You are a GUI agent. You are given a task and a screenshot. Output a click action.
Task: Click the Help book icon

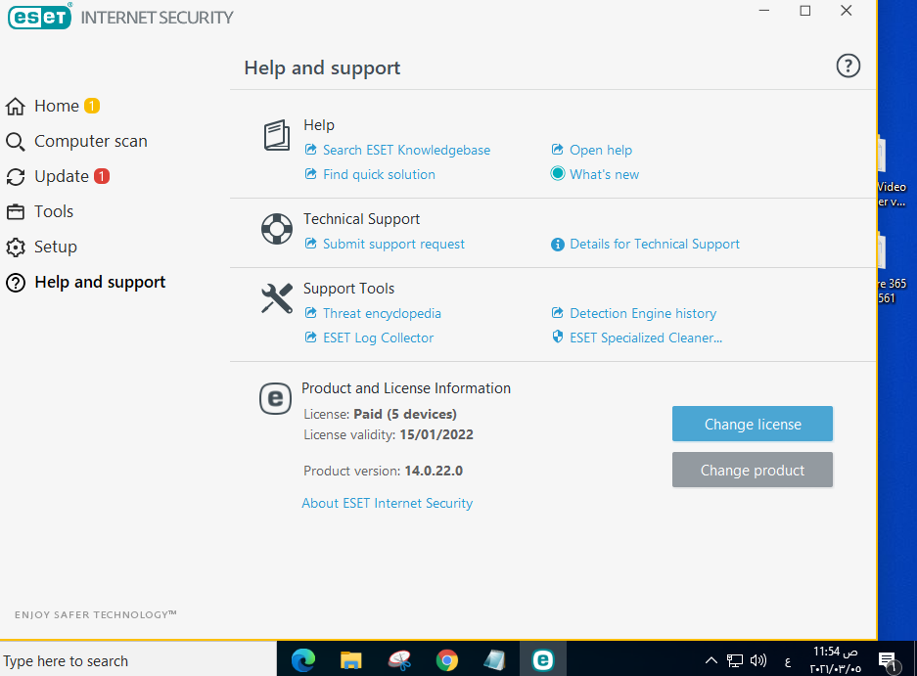pos(277,136)
